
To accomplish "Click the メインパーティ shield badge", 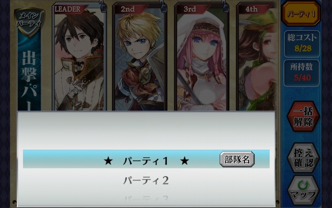I will (x=29, y=21).
